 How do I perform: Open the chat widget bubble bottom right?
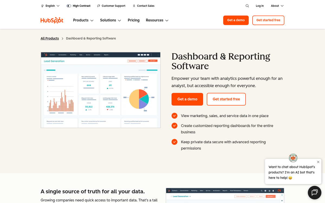click(x=314, y=192)
